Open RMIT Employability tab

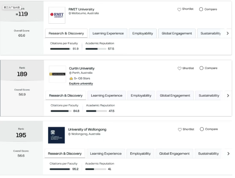143,33
